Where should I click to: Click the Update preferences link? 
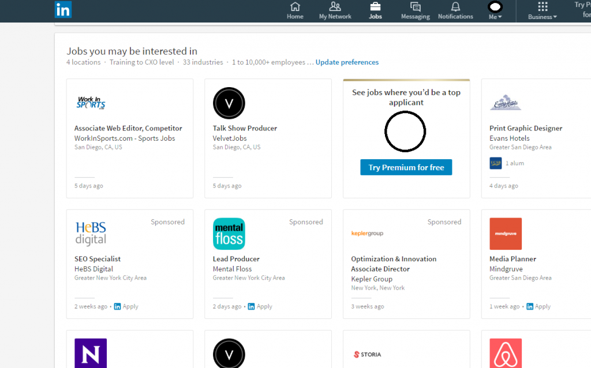[x=347, y=62]
